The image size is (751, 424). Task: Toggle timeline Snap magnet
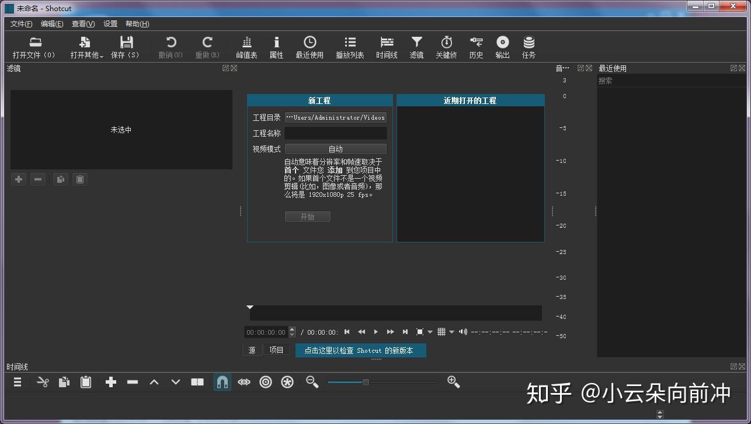click(222, 382)
